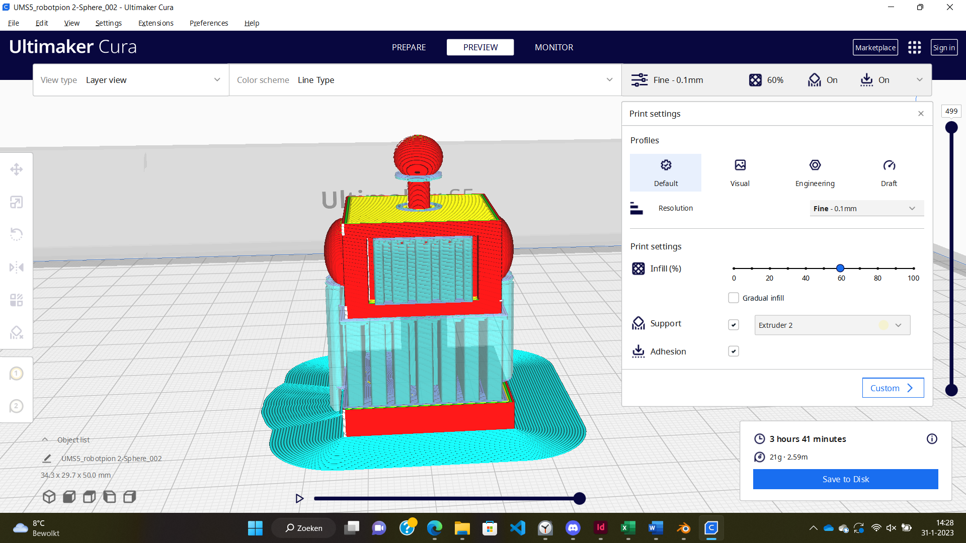Toggle the Support checkbox

(734, 325)
